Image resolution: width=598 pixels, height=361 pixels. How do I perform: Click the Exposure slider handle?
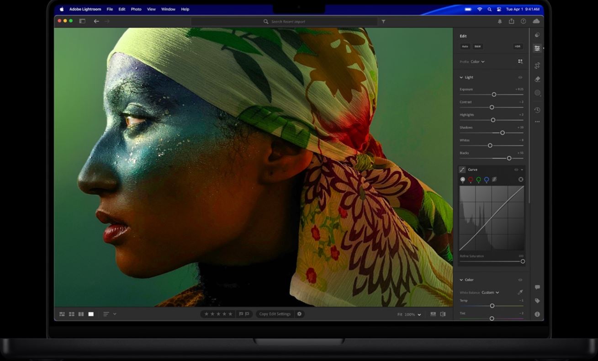tap(494, 95)
